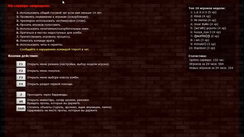Click the F4 key icon
Image resolution: width=244 pixels, height=137 pixels.
point(21,84)
